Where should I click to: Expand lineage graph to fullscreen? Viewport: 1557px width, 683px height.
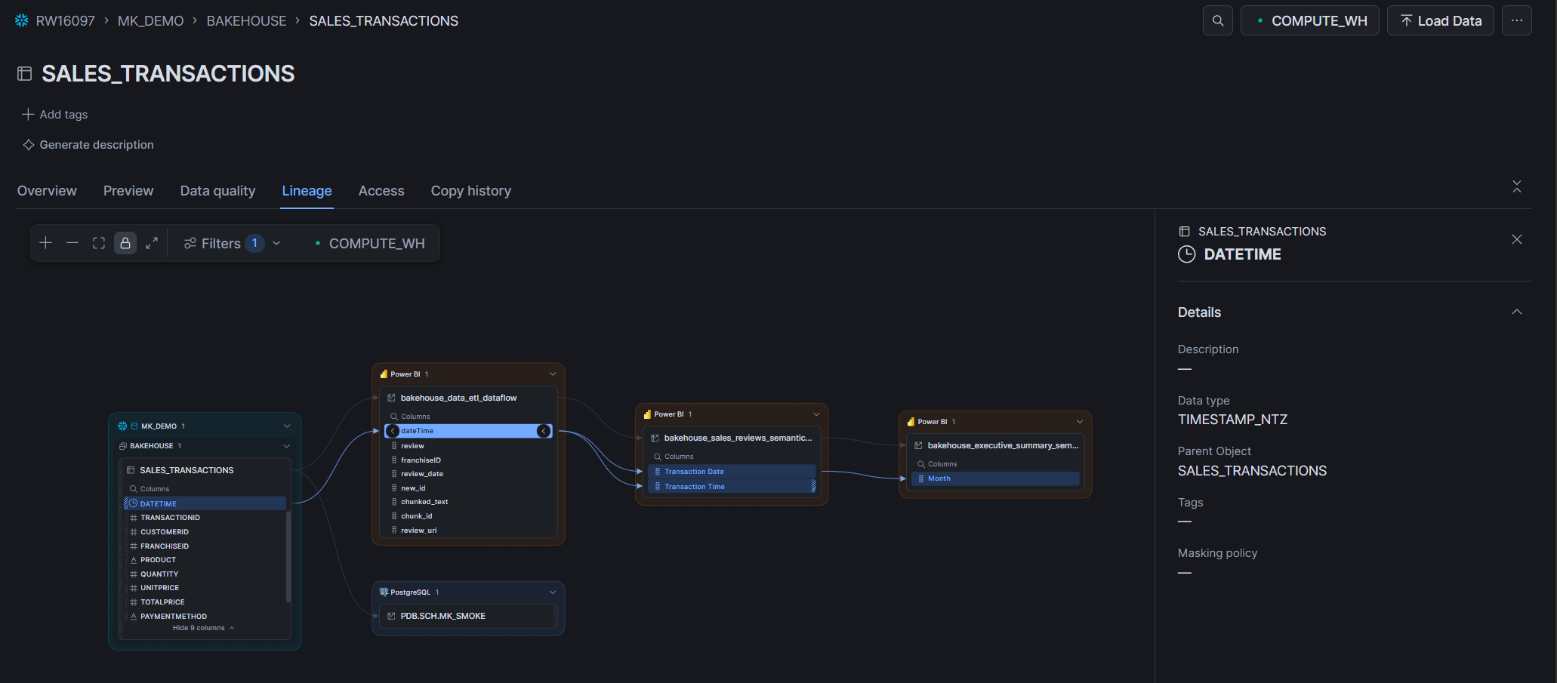point(152,243)
